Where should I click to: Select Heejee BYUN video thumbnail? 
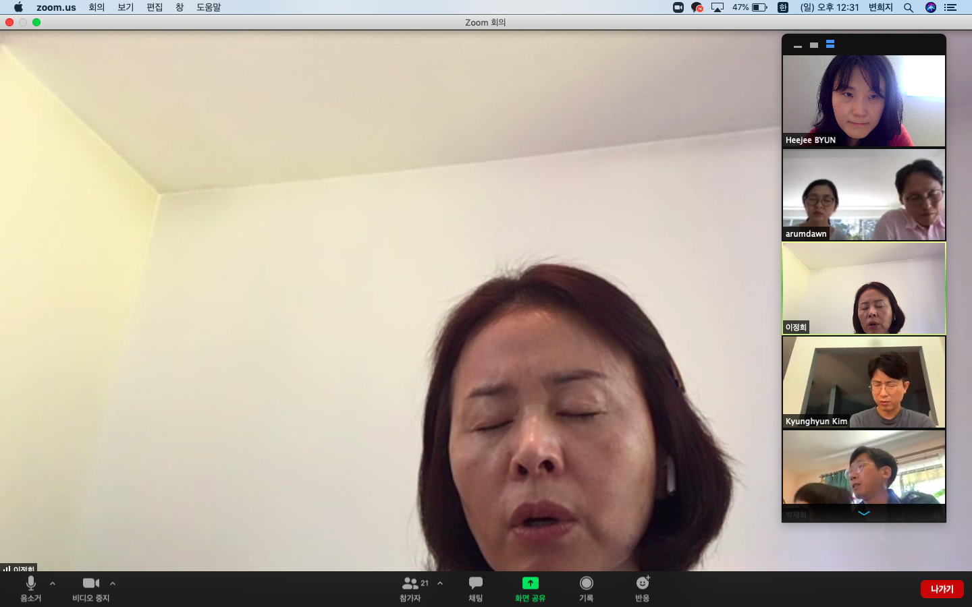click(x=864, y=101)
